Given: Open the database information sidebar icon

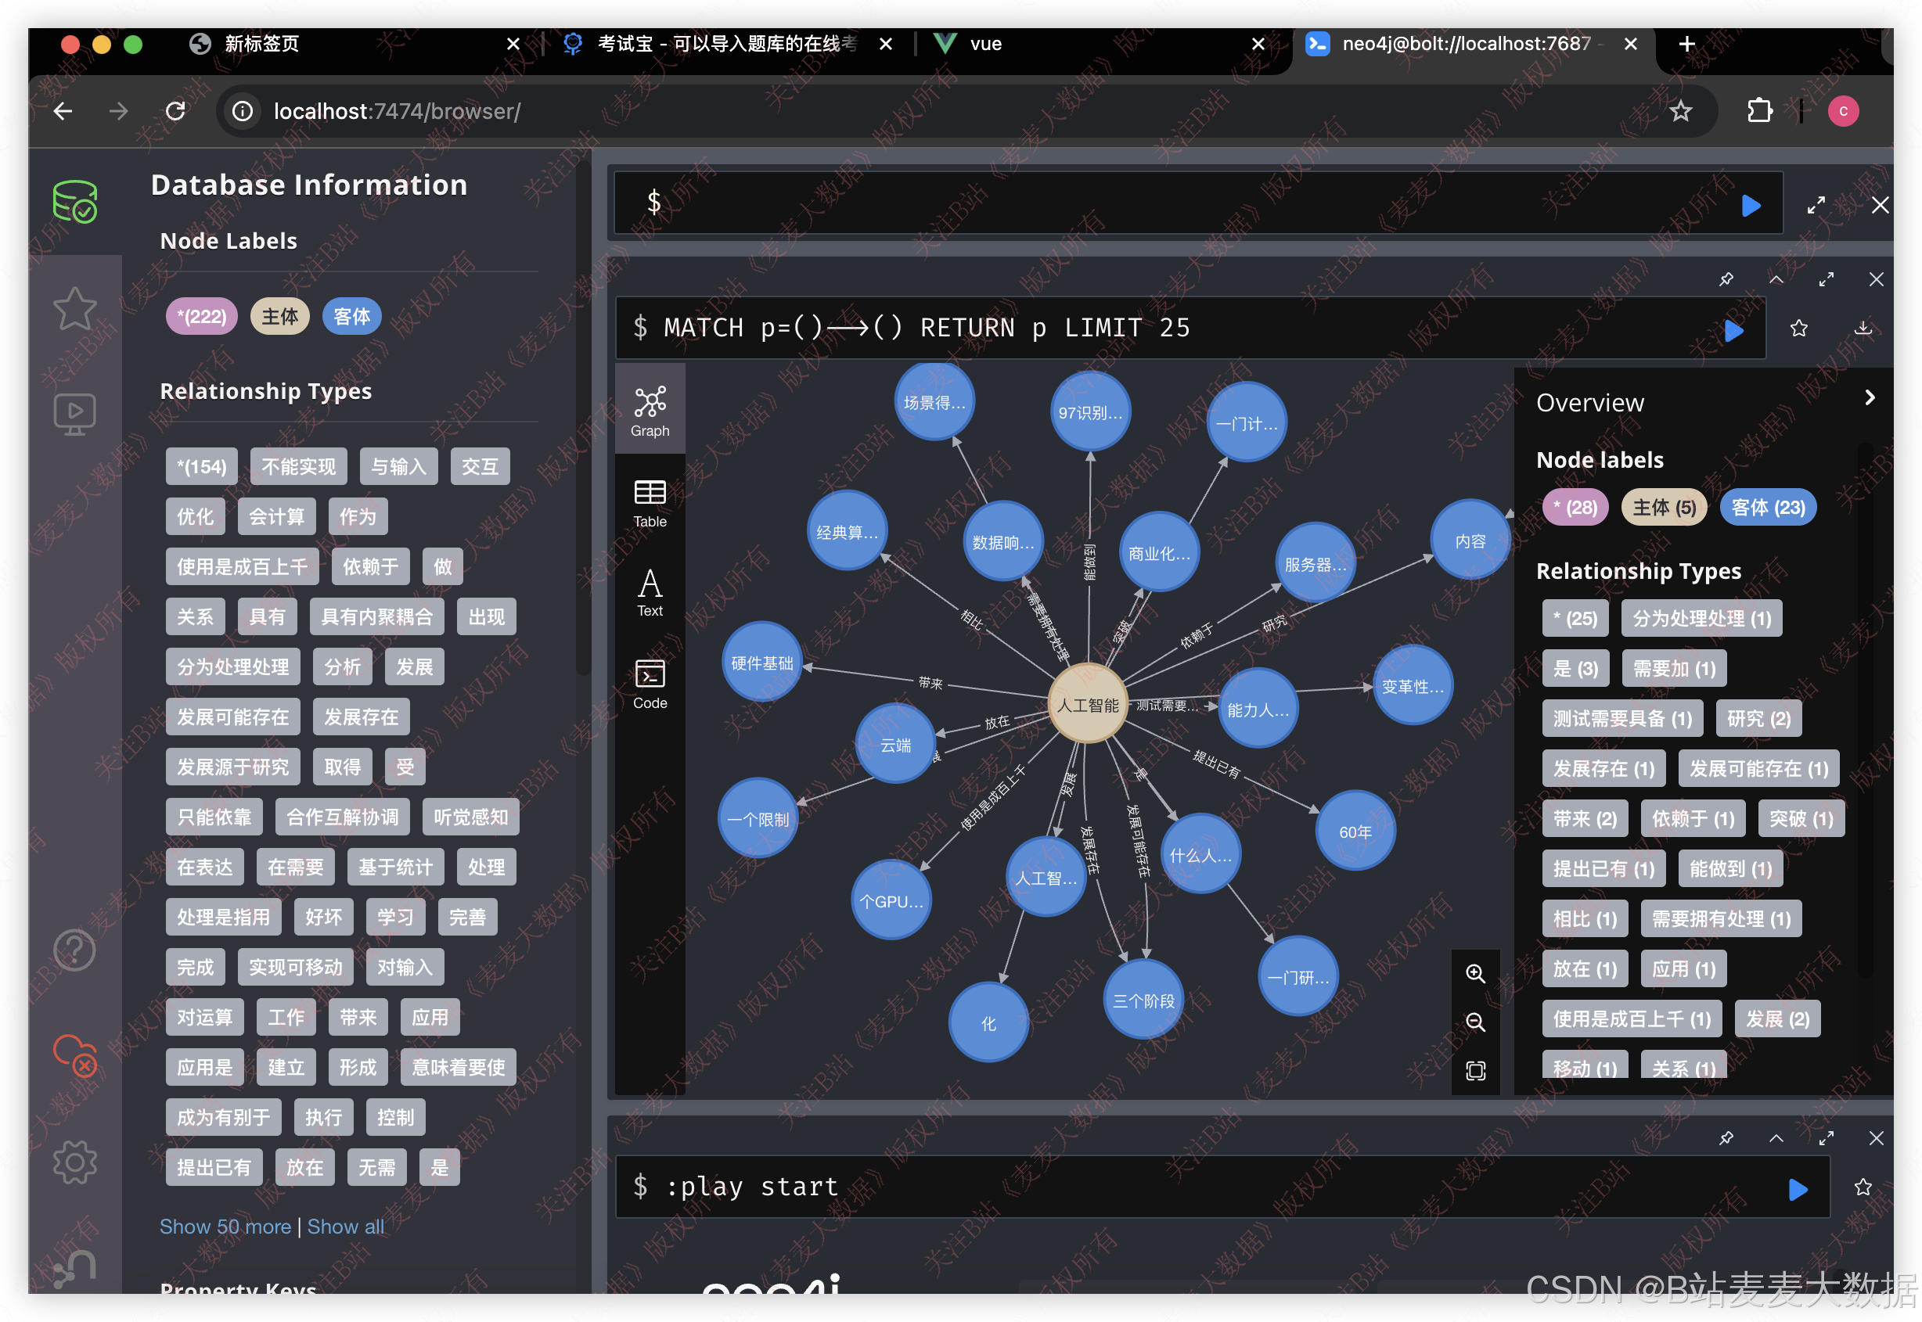Looking at the screenshot, I should click(x=74, y=201).
